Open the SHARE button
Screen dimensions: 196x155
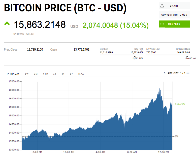[174, 6]
